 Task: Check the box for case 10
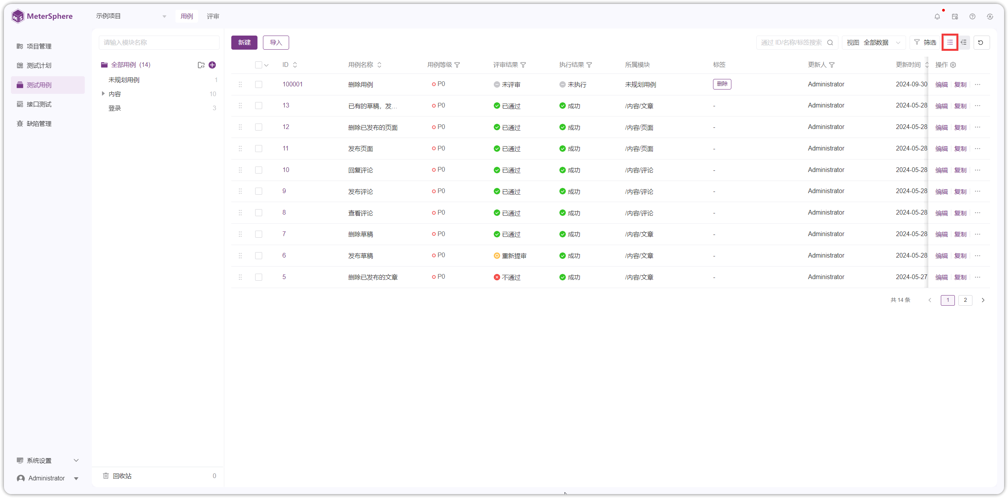pos(258,170)
